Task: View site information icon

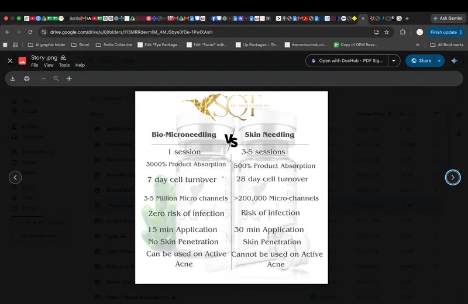Action: coord(44,32)
